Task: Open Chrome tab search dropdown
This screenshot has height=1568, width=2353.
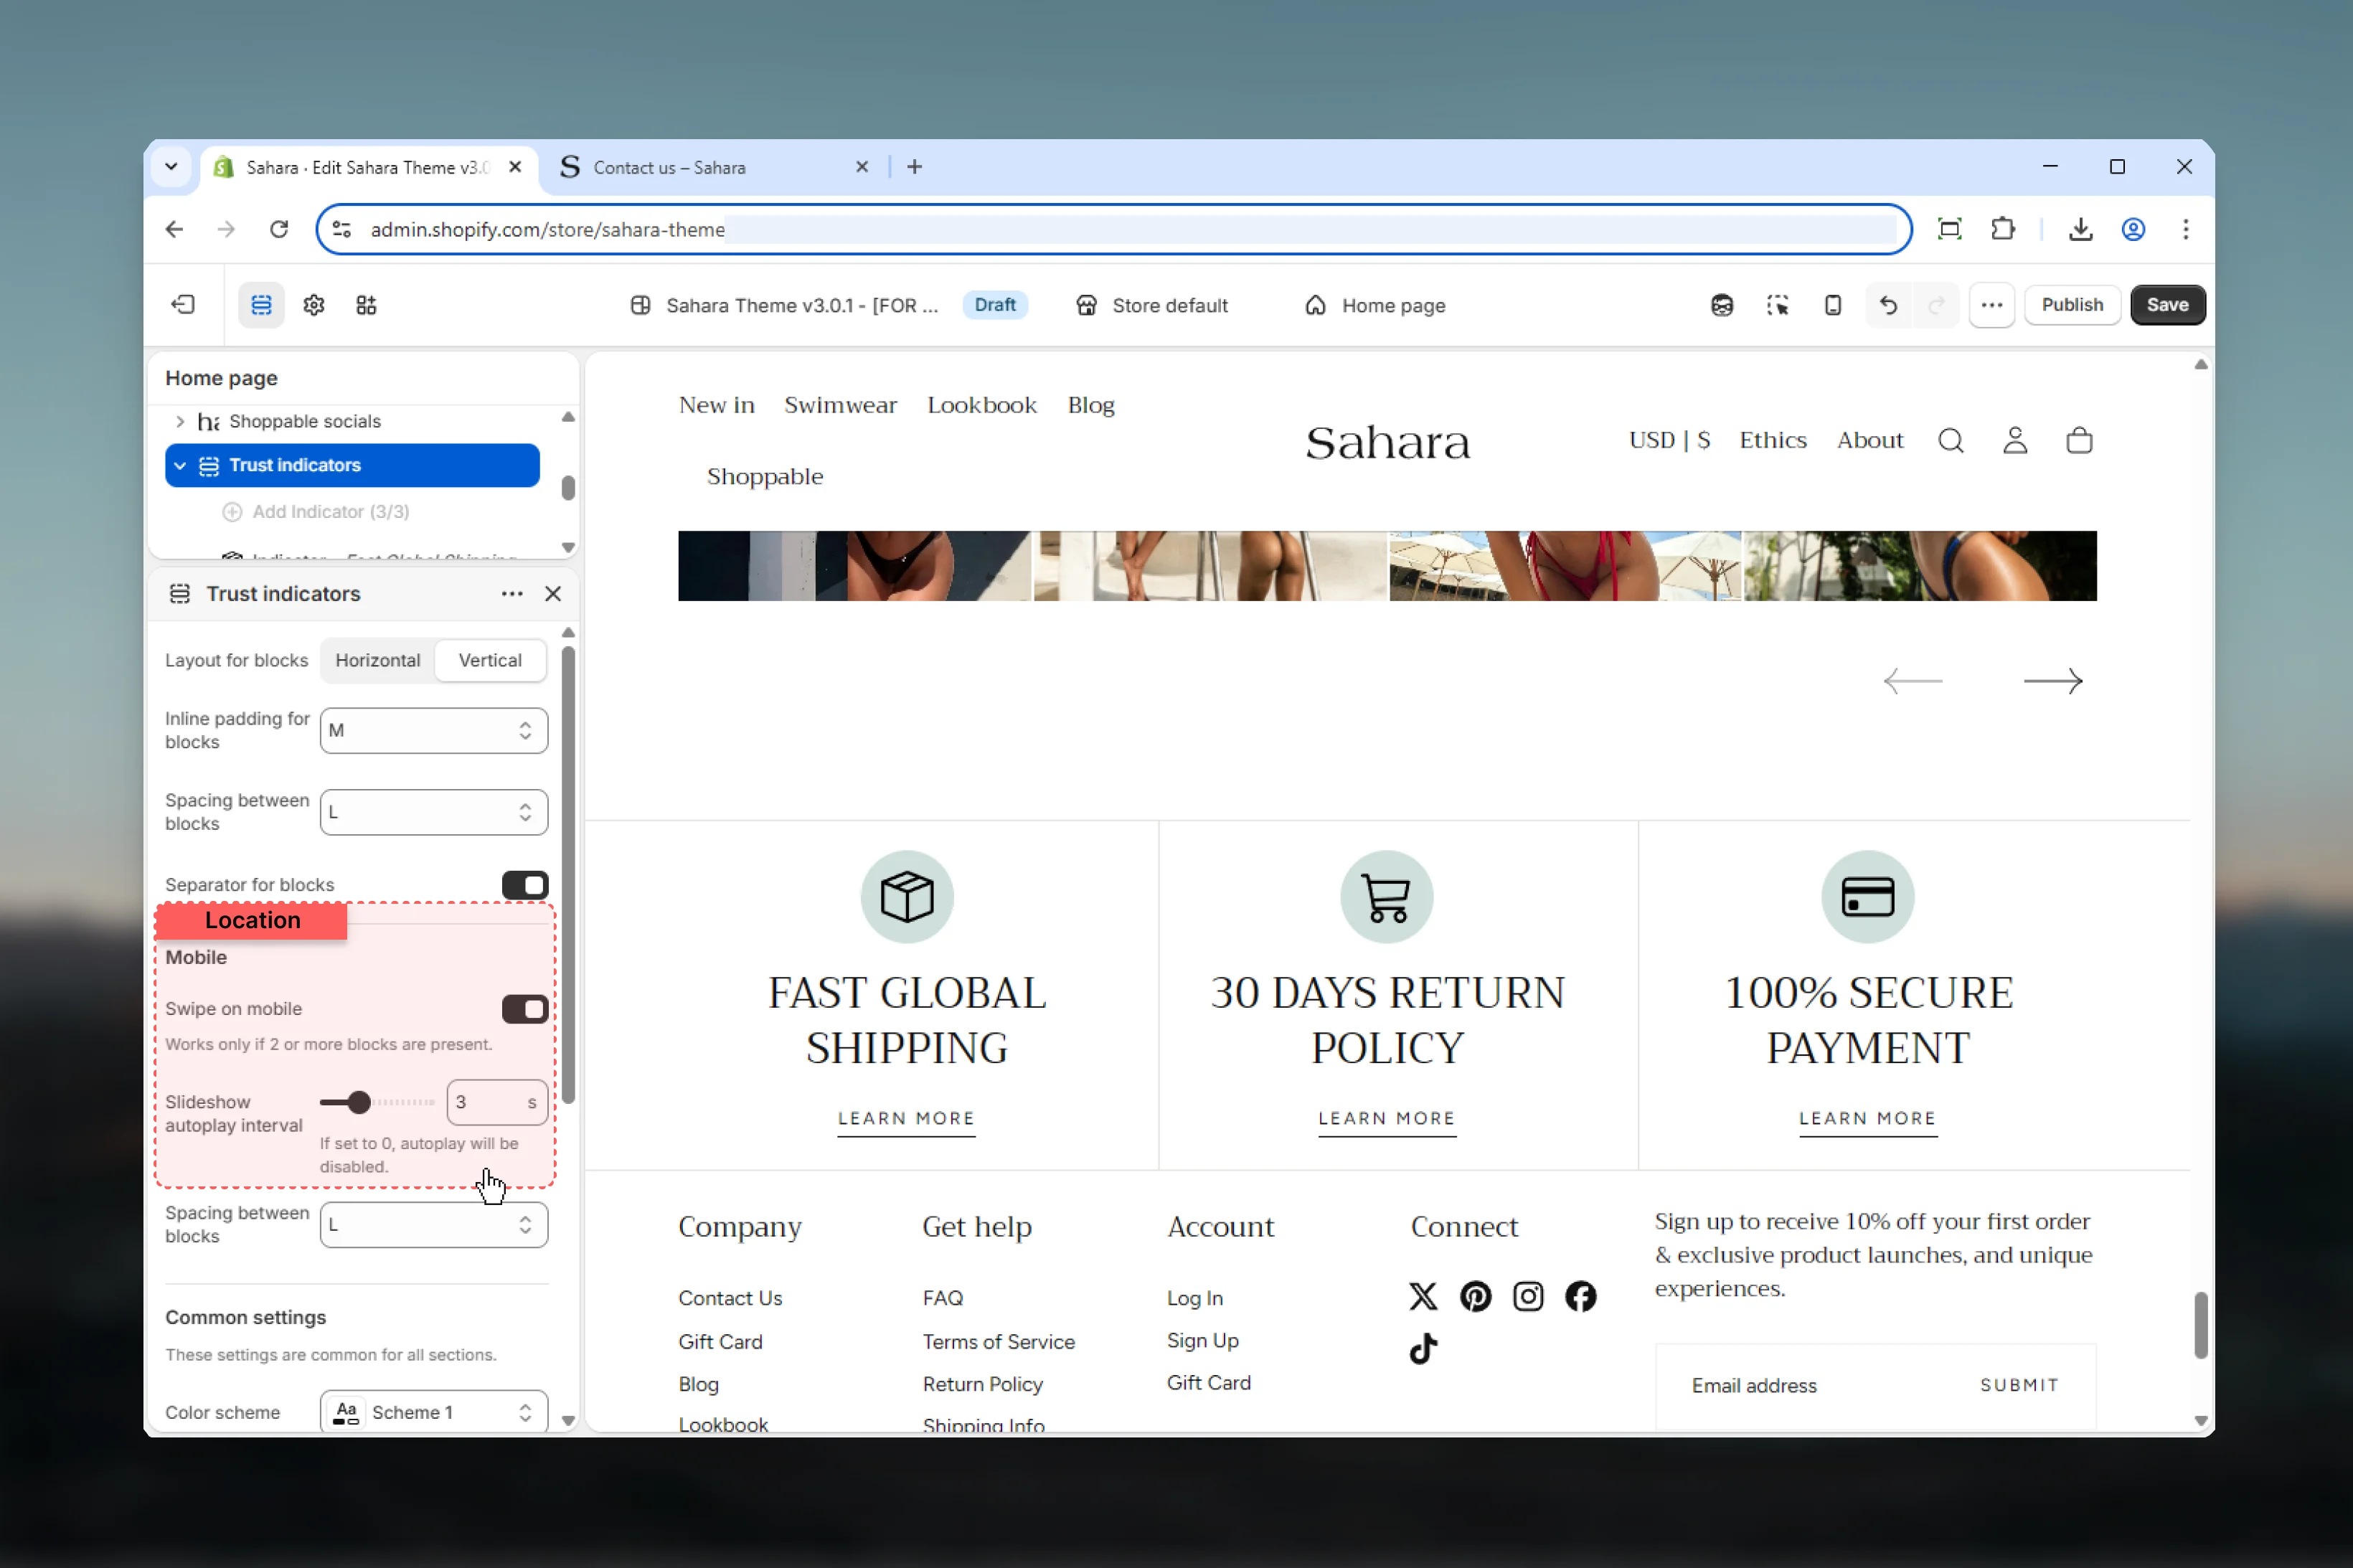Action: pyautogui.click(x=171, y=167)
